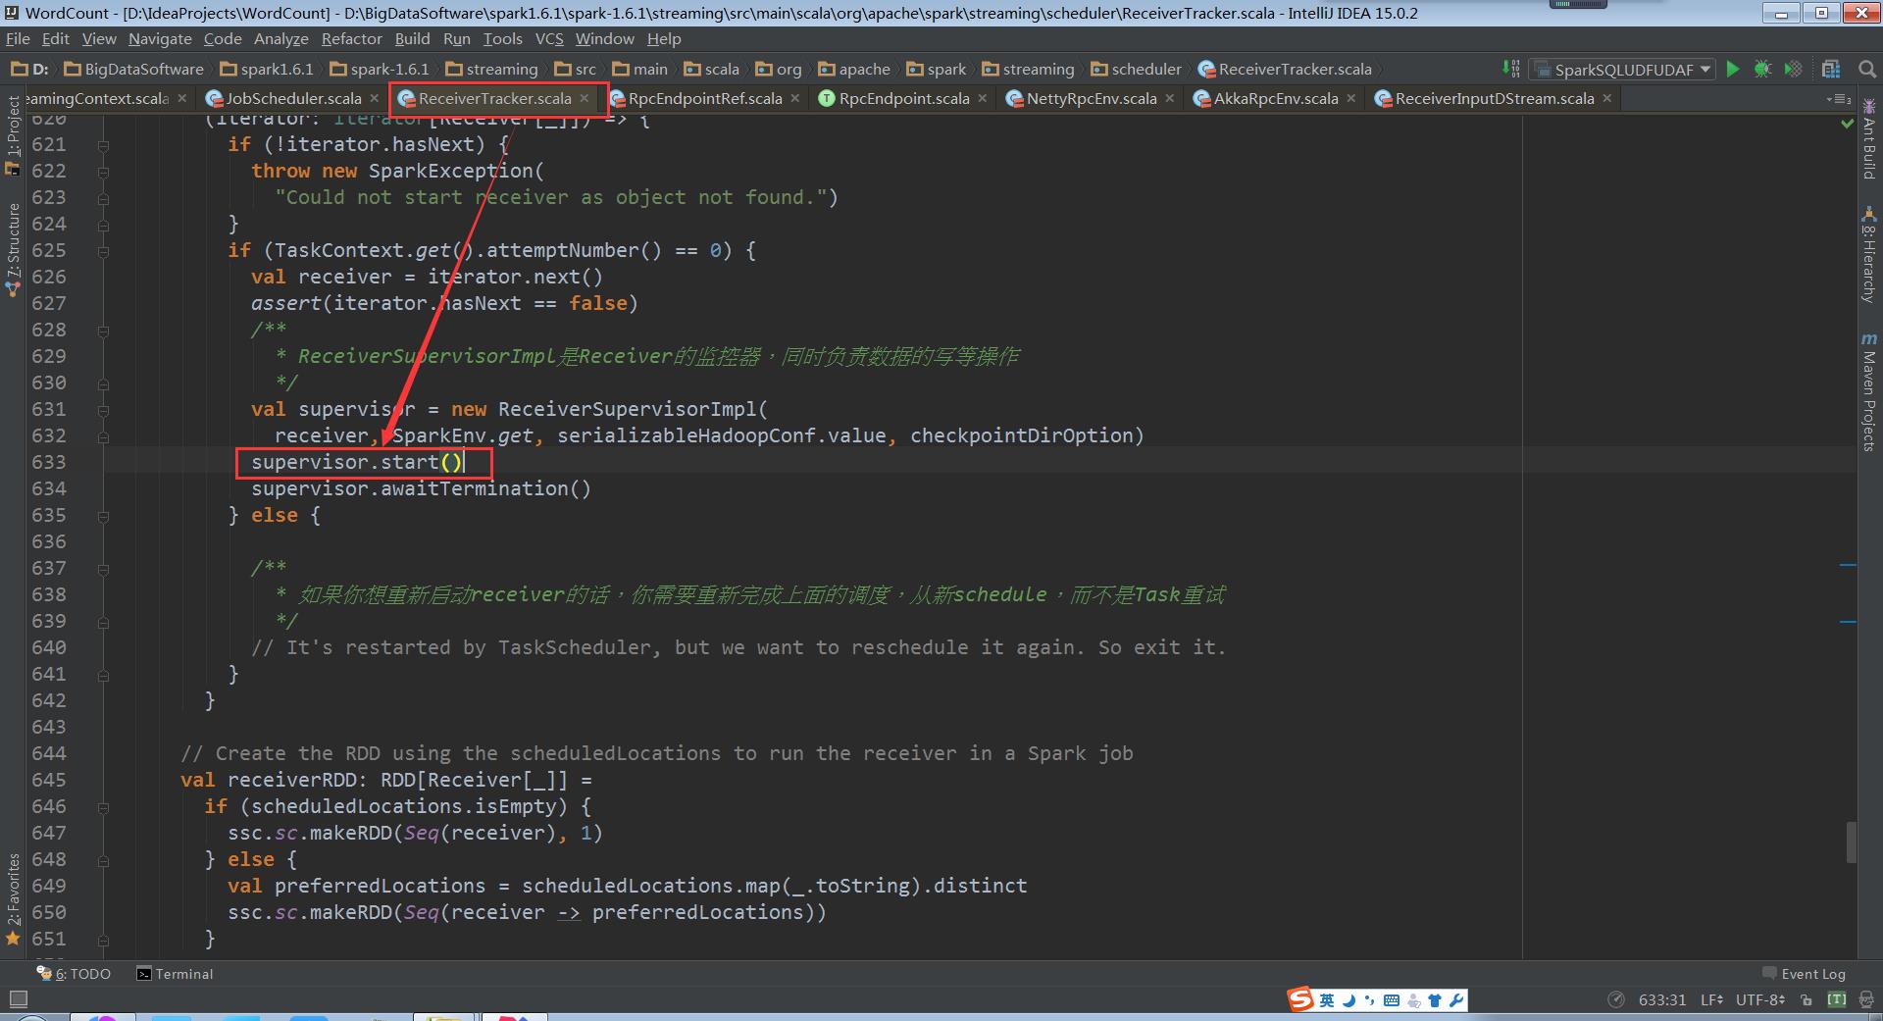The image size is (1883, 1021).
Task: Close the RpcEndpoint.scala tab
Action: [x=982, y=98]
